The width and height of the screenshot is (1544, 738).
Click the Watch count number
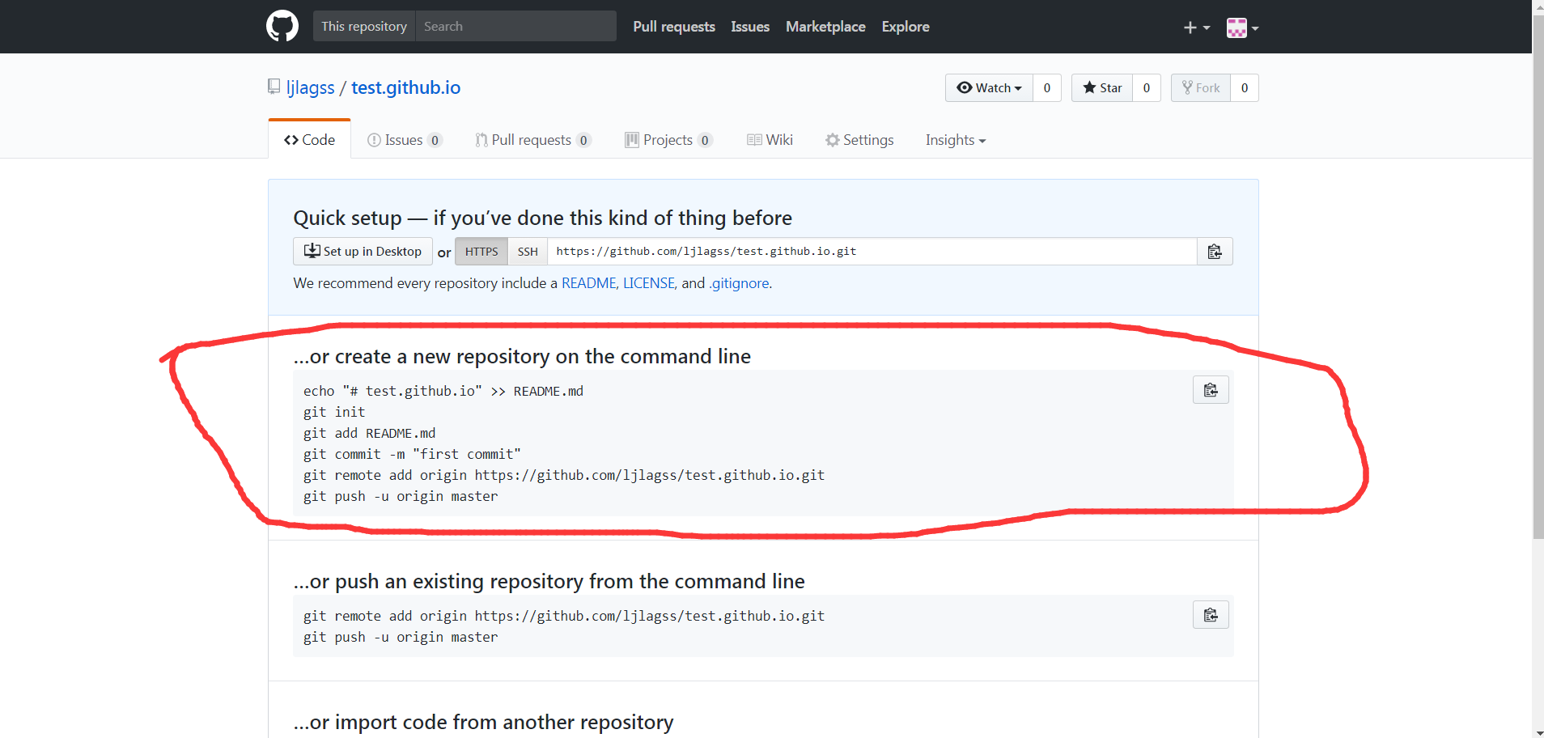[x=1047, y=87]
